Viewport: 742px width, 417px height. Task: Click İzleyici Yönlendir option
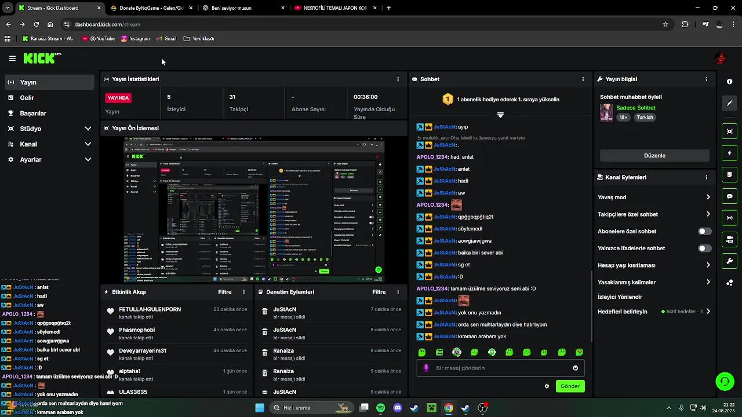tap(620, 297)
